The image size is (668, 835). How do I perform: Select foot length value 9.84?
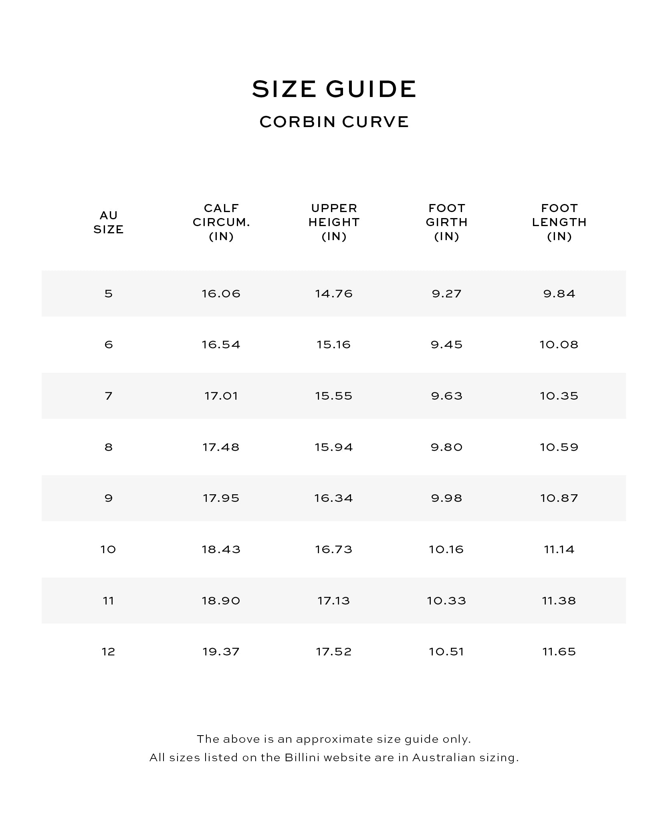tap(559, 294)
